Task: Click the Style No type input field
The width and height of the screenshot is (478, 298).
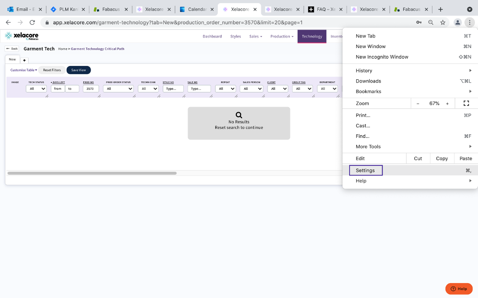Action: [x=173, y=89]
